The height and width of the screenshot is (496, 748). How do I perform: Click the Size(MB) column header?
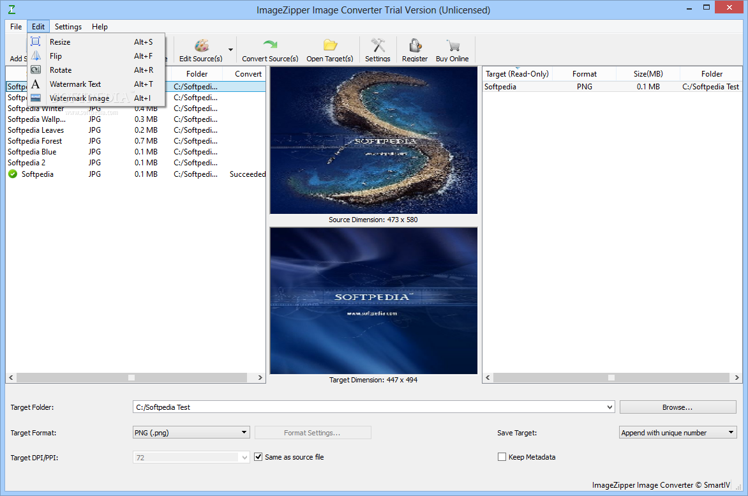[x=648, y=74]
